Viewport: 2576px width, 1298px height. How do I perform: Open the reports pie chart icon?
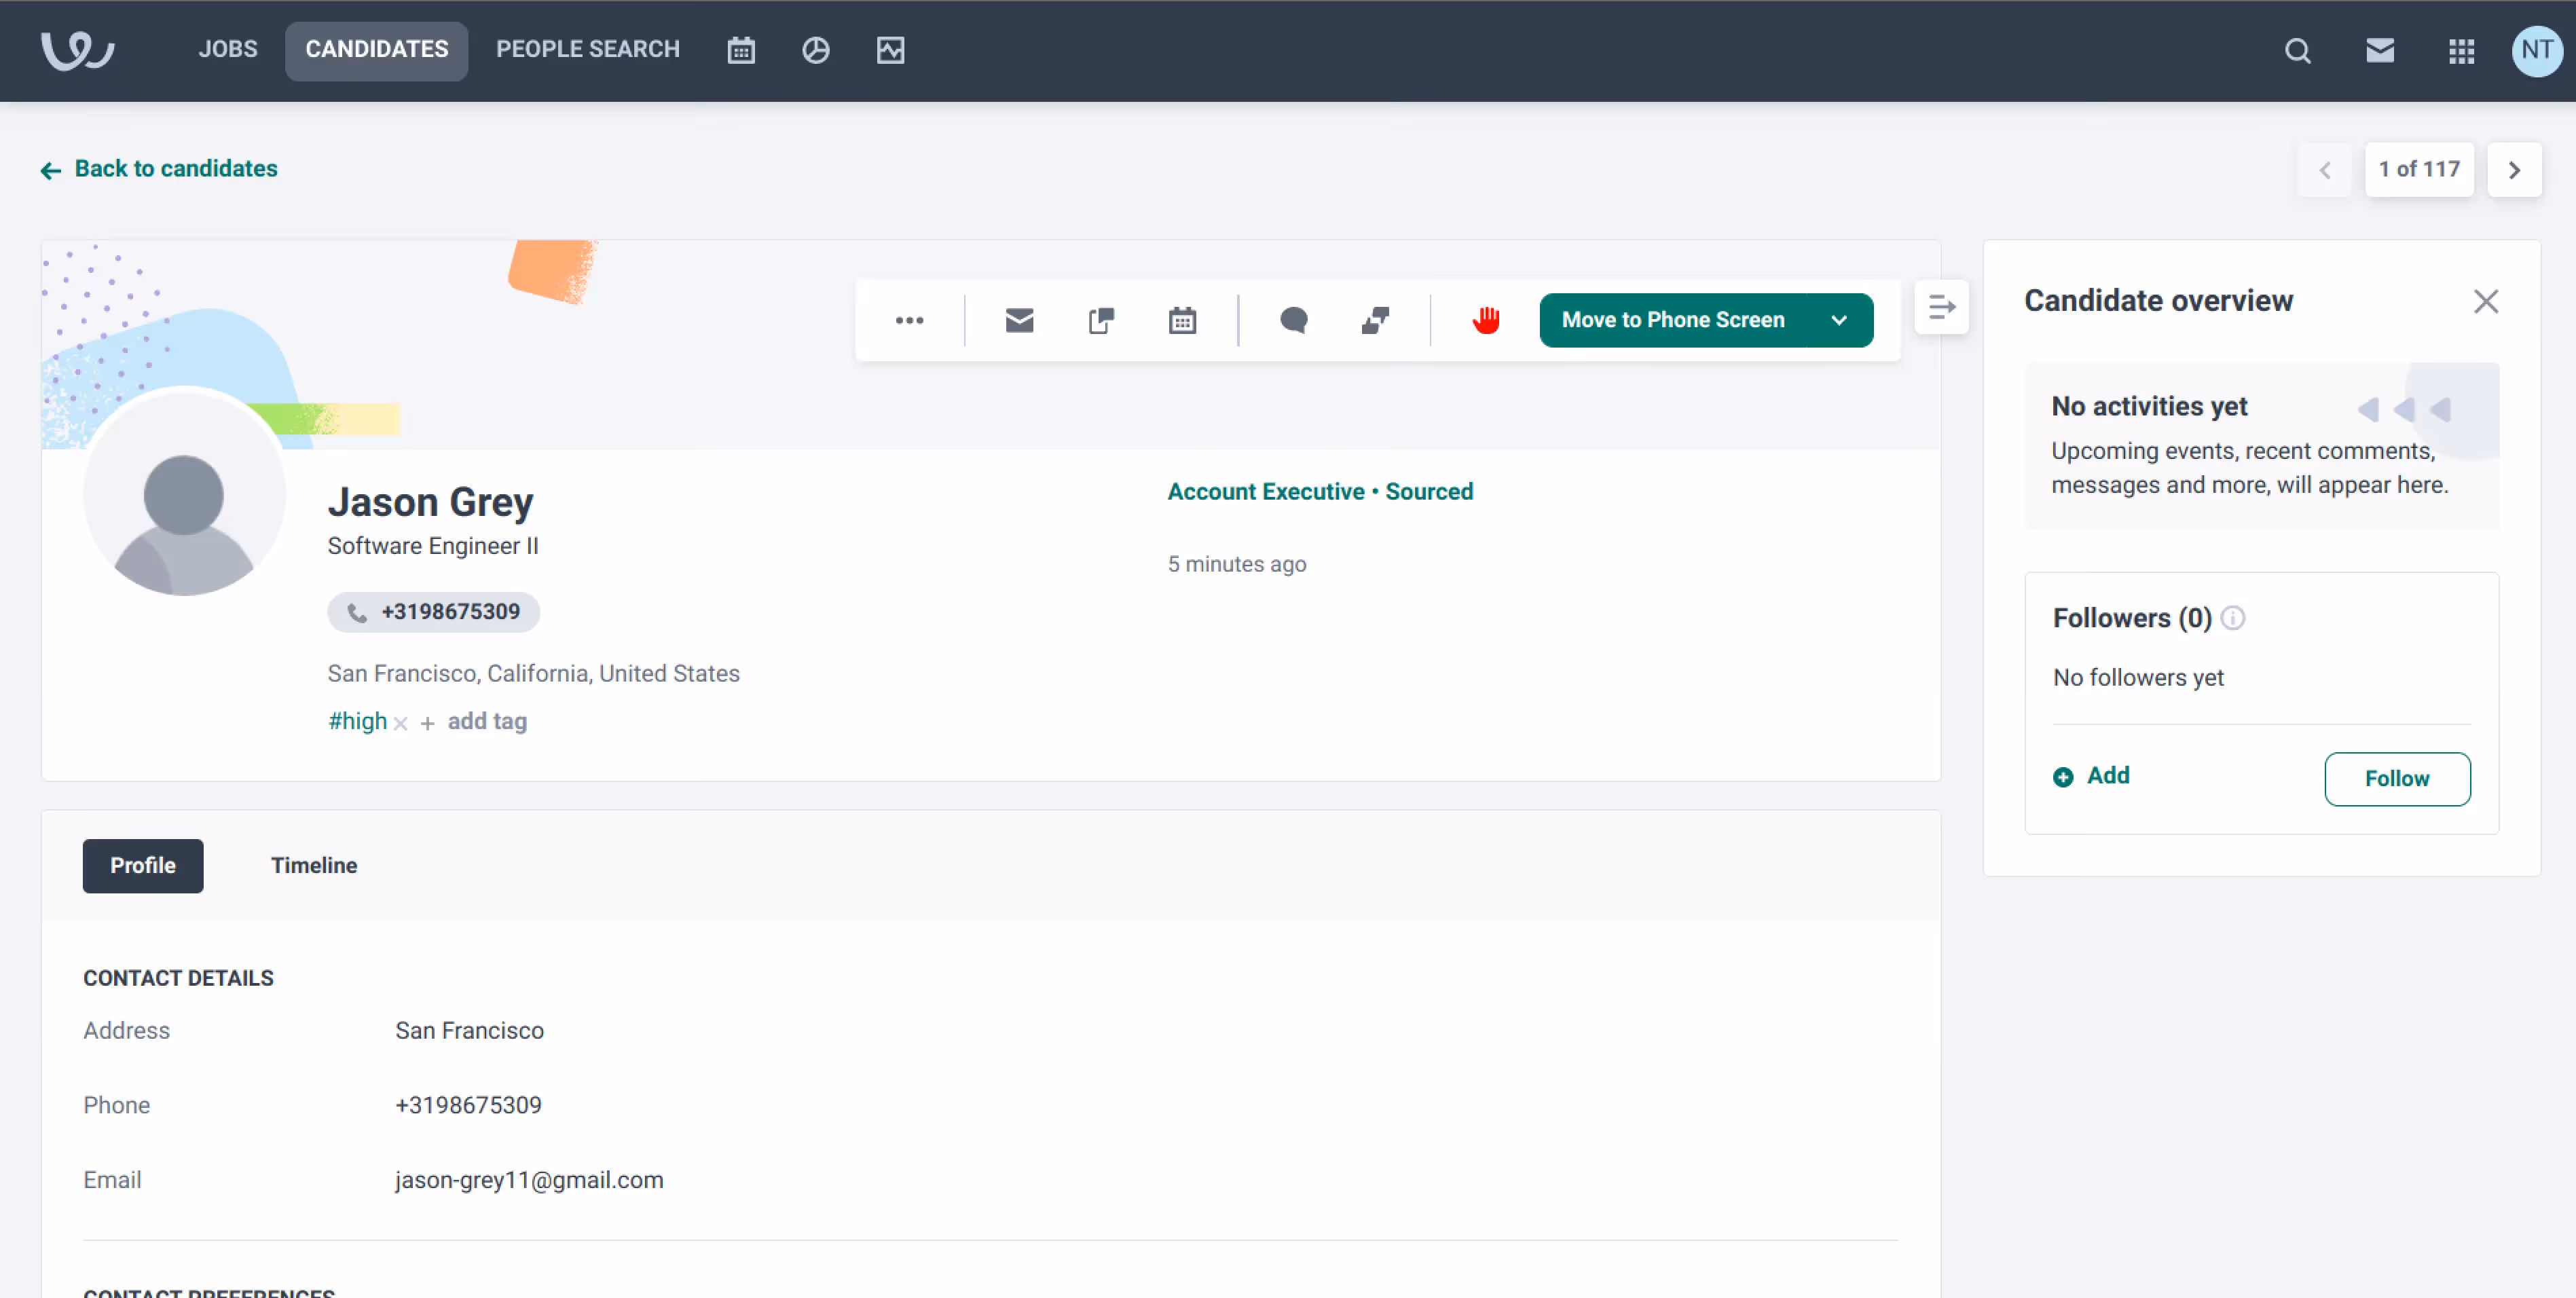click(816, 50)
